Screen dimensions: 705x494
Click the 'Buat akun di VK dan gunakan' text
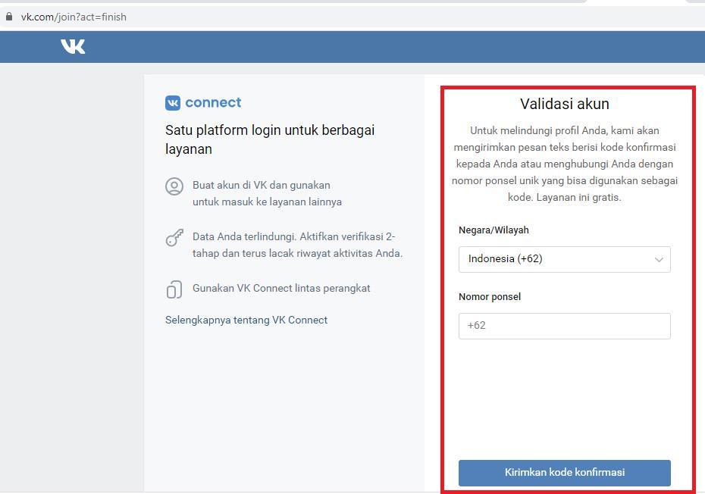tap(262, 185)
